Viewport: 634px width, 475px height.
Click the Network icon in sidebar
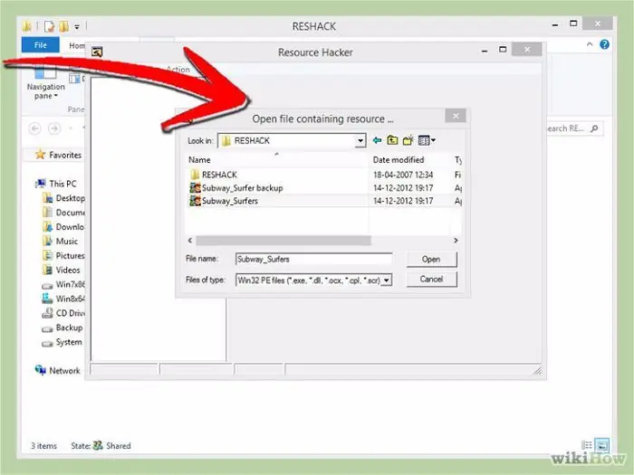41,370
